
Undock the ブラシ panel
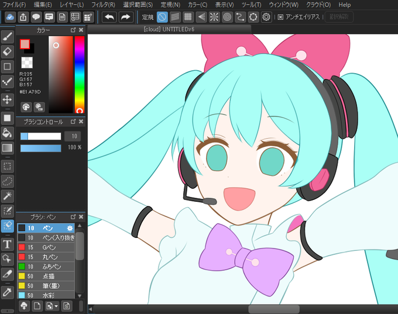73,216
